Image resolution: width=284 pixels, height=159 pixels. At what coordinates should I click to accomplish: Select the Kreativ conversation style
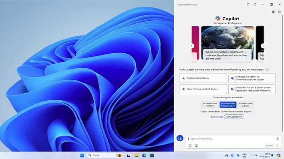click(x=210, y=105)
